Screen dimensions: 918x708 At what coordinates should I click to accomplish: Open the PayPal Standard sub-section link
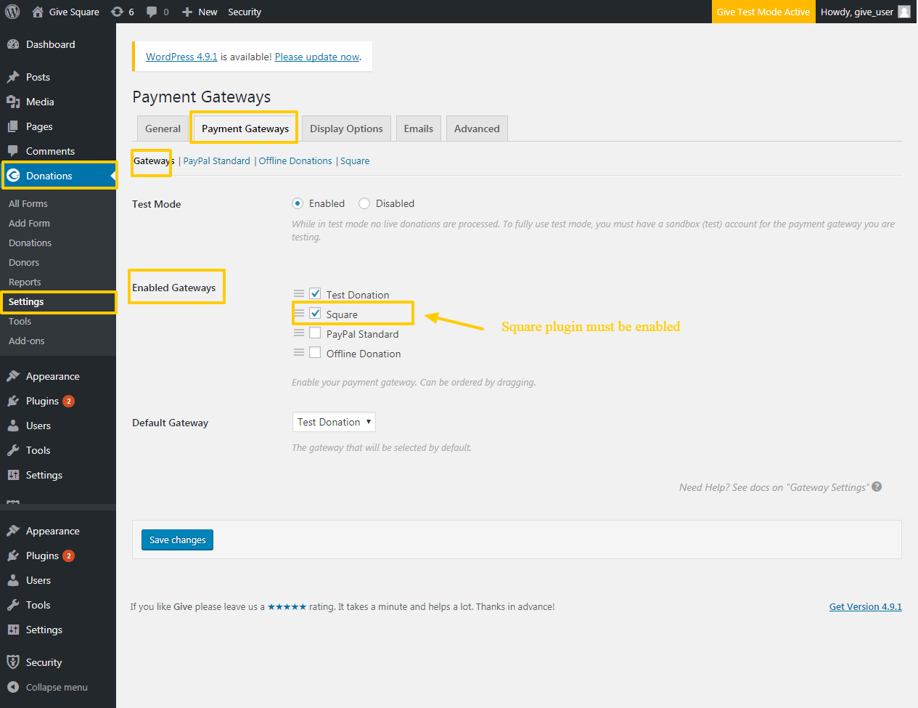tap(216, 161)
